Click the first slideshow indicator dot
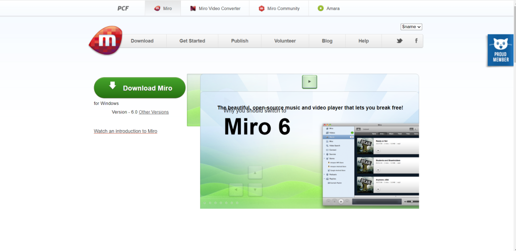 [205, 203]
